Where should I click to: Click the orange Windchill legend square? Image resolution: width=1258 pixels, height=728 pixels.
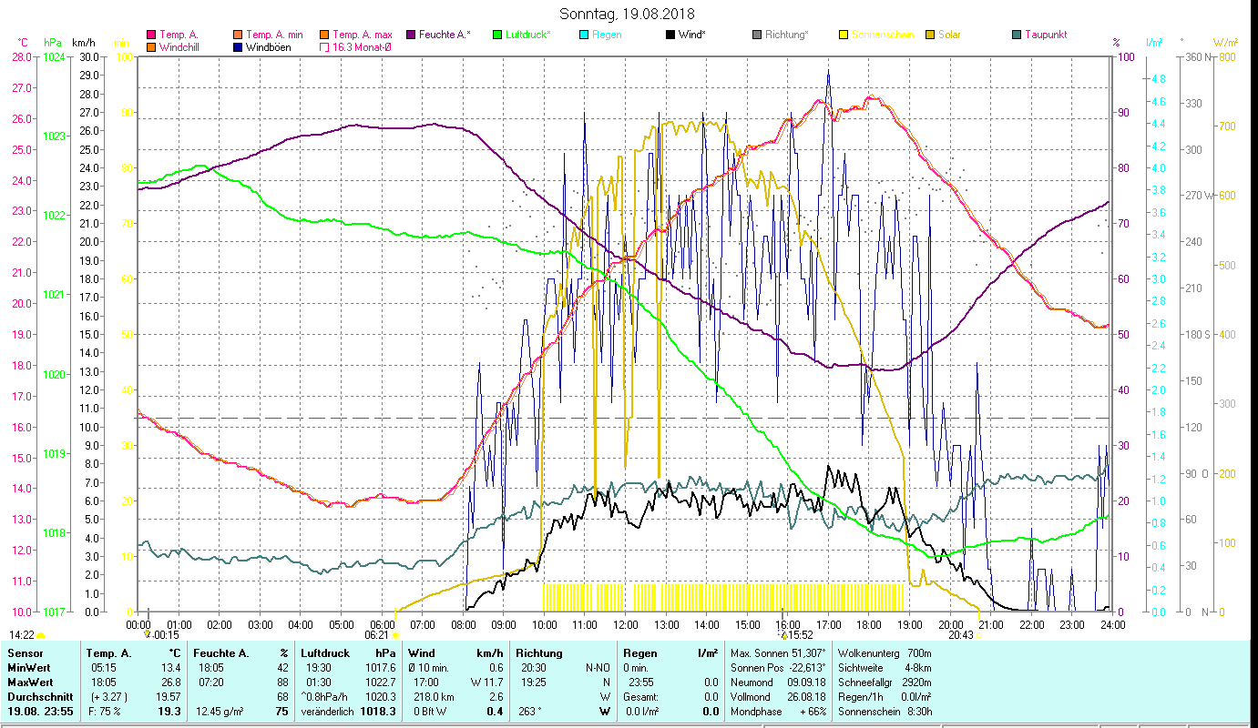151,47
